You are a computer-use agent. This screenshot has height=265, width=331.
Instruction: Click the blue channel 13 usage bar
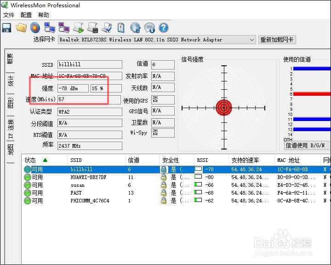coord(312,129)
